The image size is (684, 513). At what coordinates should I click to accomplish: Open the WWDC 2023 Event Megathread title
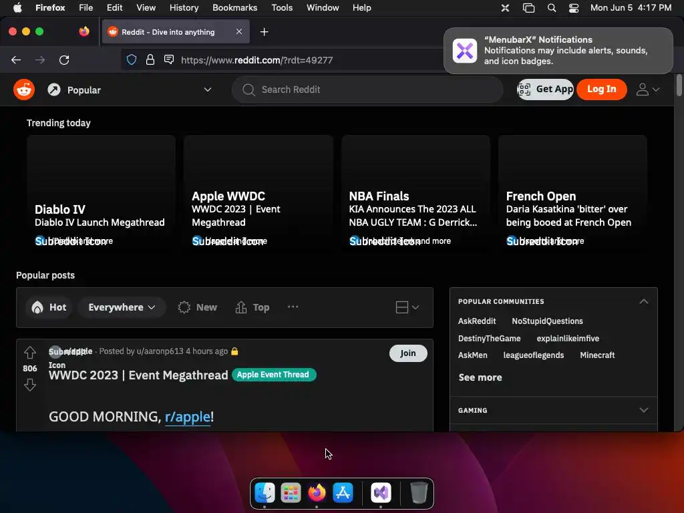tap(138, 375)
